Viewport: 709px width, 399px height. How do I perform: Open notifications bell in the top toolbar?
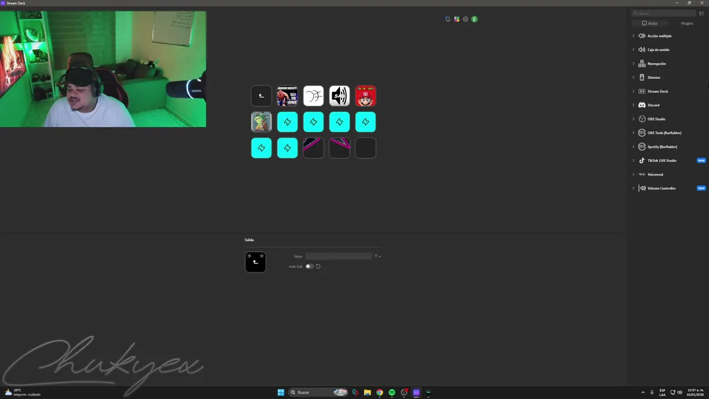448,19
